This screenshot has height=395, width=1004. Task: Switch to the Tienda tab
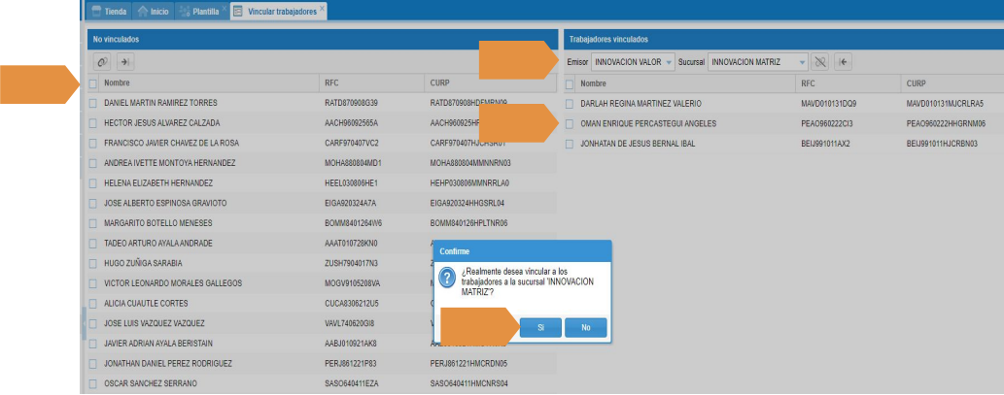point(108,11)
